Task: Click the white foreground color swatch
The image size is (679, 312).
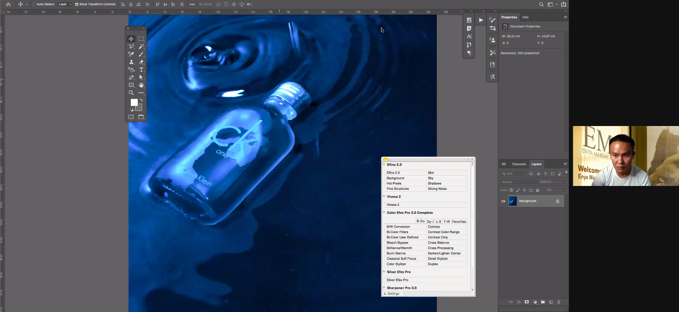Action: tap(134, 102)
